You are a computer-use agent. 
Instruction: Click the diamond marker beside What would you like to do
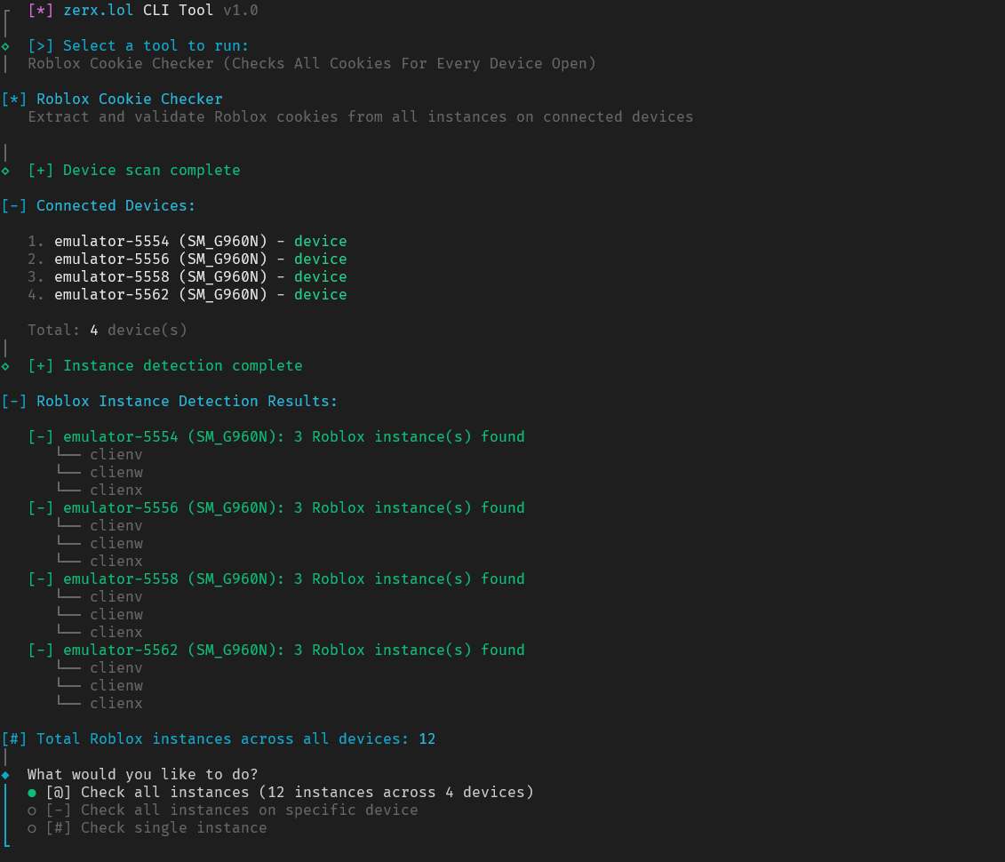point(5,774)
